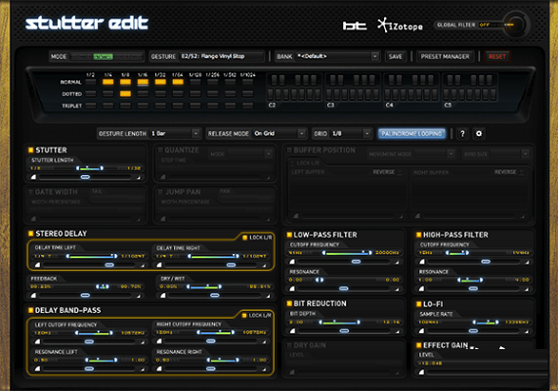Toggle Lock L/R in Delay Band-Pass

pos(244,315)
